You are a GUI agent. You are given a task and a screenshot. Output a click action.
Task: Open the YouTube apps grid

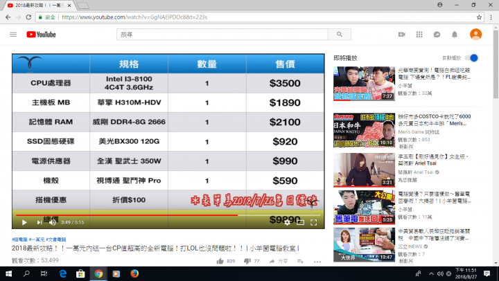419,35
